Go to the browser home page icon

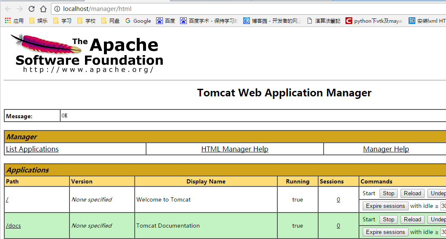(43, 9)
